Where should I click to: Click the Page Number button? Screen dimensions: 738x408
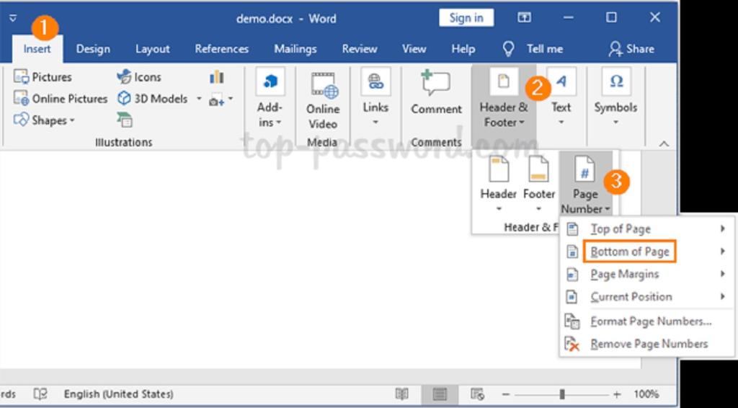tap(585, 185)
